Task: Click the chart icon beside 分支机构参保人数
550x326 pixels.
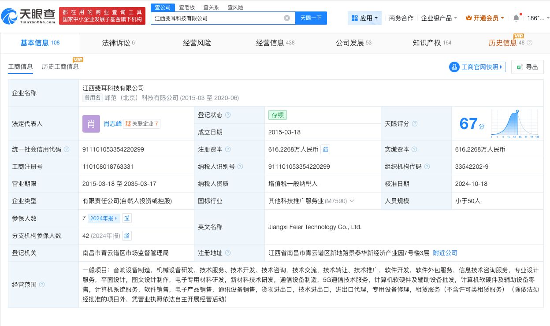Action: coord(127,235)
